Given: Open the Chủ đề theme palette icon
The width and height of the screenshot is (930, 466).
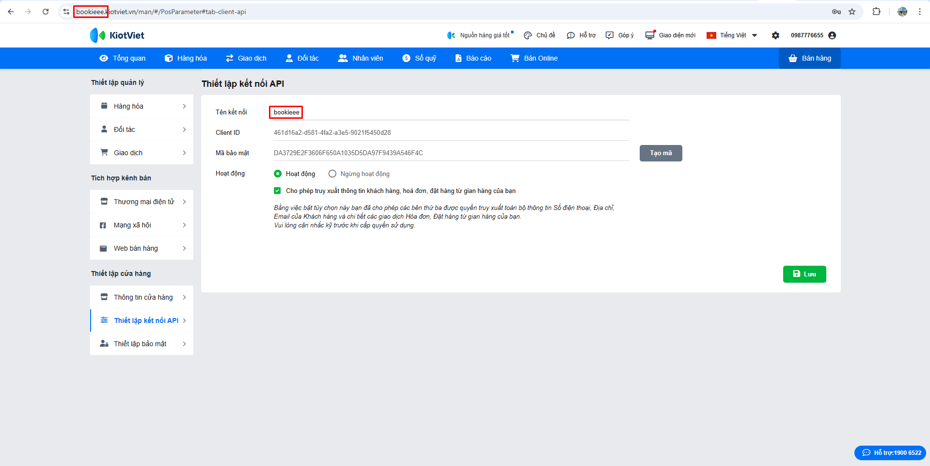Looking at the screenshot, I should (x=528, y=35).
